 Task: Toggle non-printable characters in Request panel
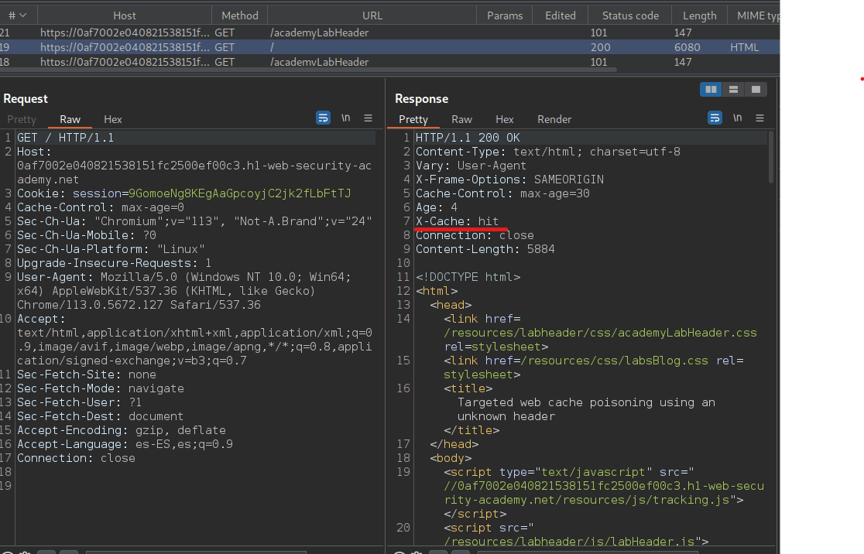[x=345, y=118]
